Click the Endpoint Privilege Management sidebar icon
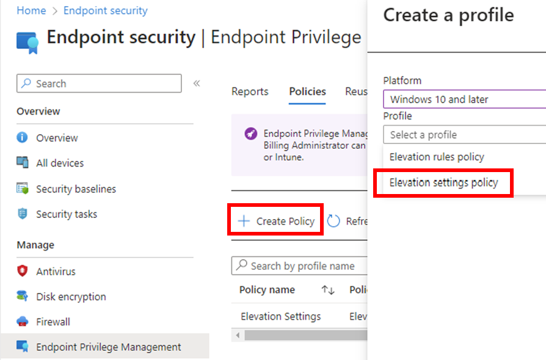 [x=23, y=347]
